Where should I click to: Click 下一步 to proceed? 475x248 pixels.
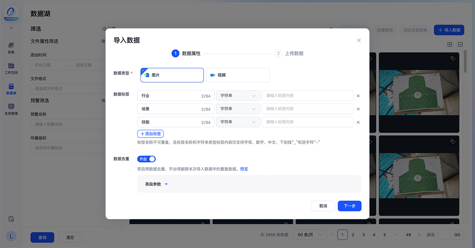[x=350, y=206]
